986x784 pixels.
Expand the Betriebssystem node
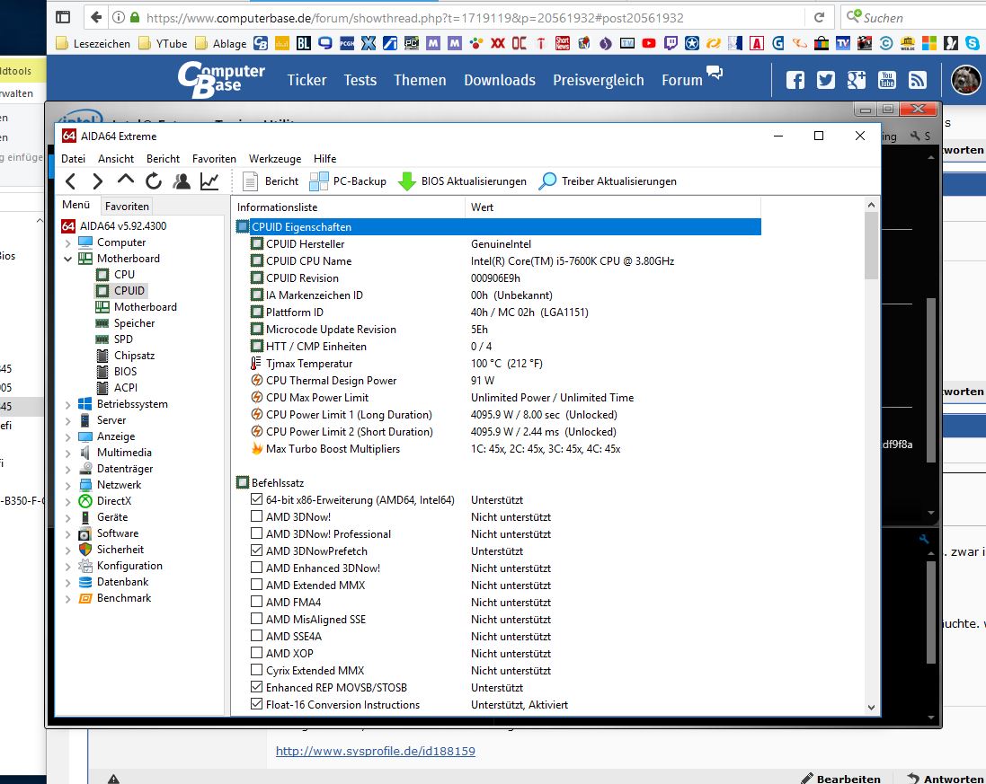pos(68,404)
